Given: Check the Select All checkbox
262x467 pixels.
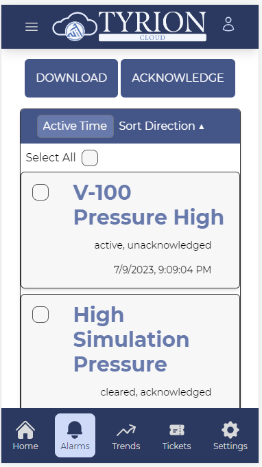Looking at the screenshot, I should tap(90, 158).
